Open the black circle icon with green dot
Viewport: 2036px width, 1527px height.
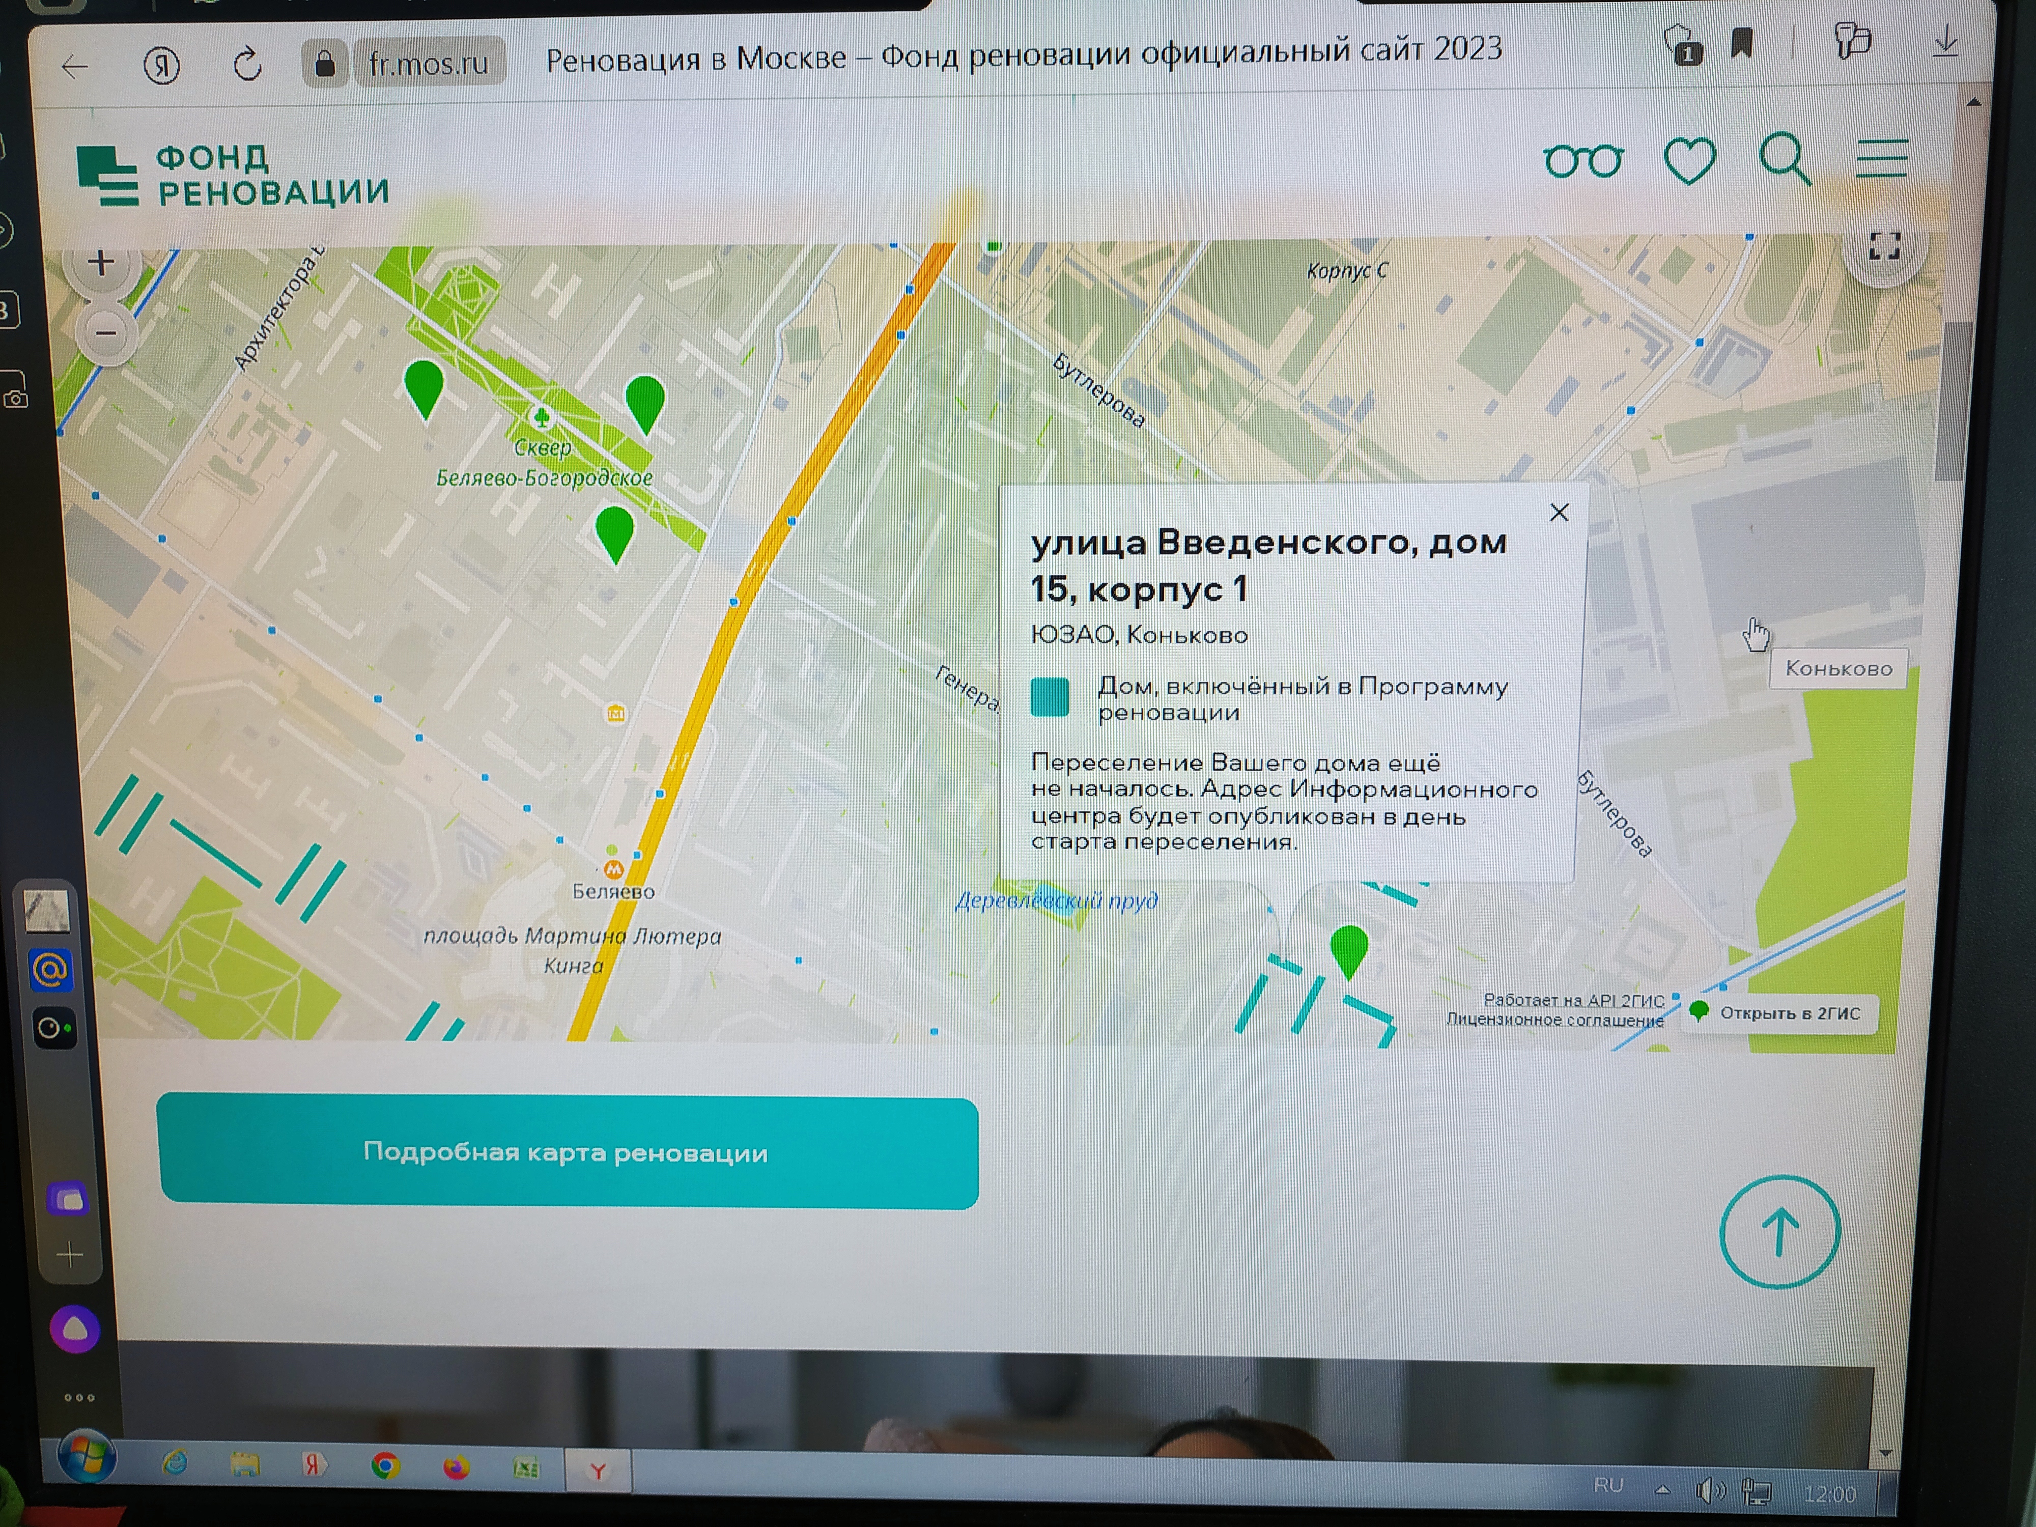[53, 1028]
